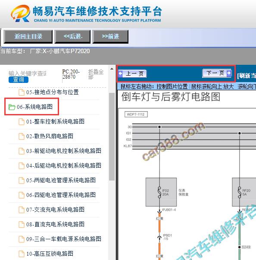Click the tree panel scroll-up arrow

click(112, 69)
